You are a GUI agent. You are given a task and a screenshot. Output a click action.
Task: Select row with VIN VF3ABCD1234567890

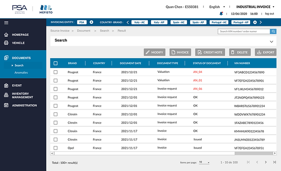[x=55, y=72]
